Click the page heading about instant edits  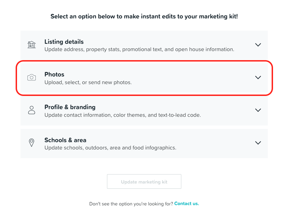tap(144, 16)
